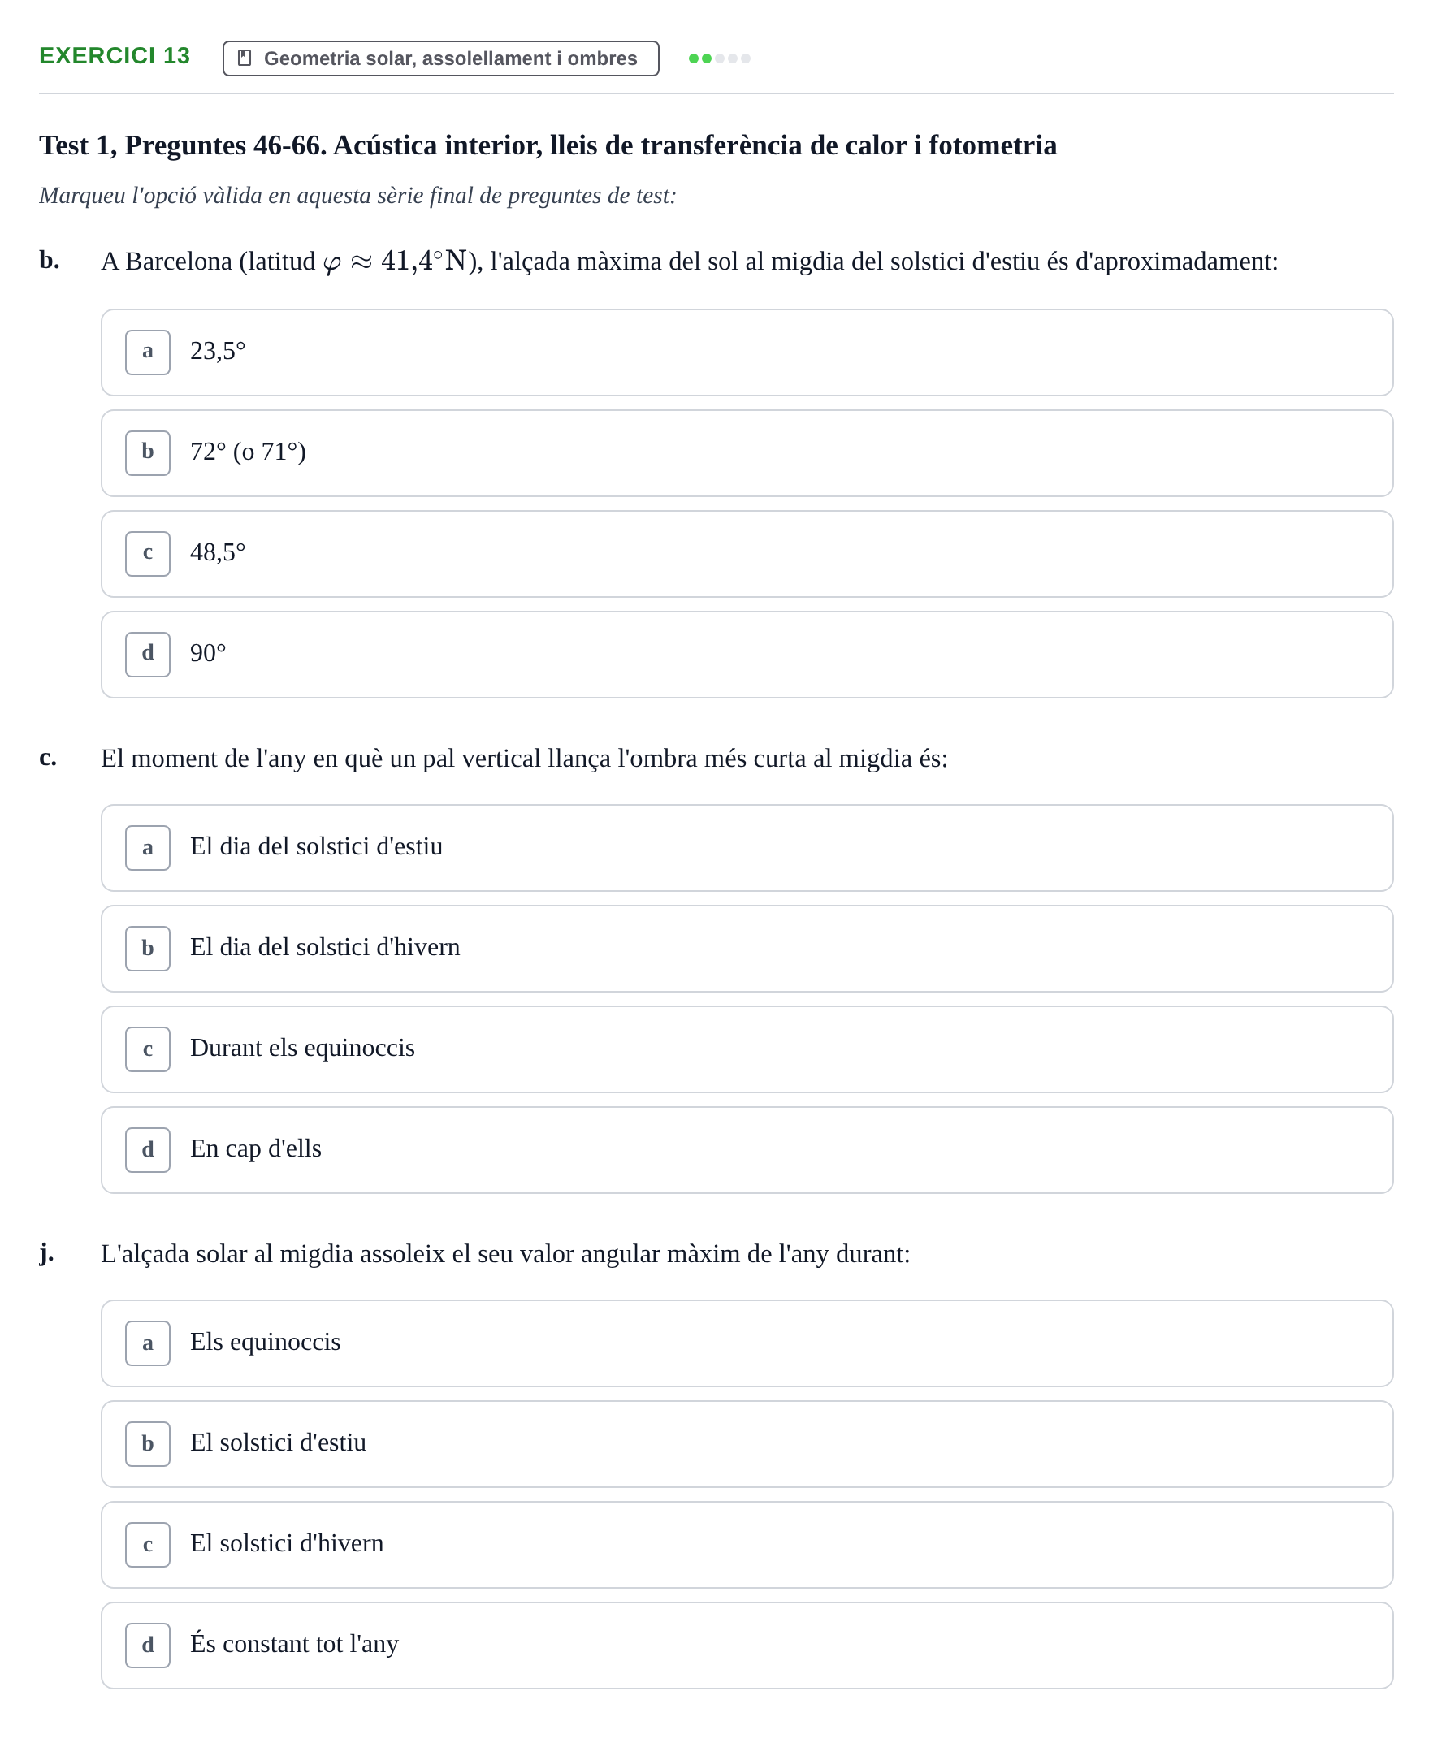Click the letter d box beside 90°
The height and width of the screenshot is (1743, 1433).
[148, 655]
